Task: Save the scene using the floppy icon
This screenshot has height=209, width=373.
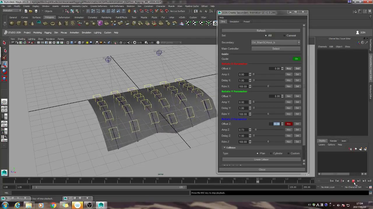Action: (x=36, y=11)
